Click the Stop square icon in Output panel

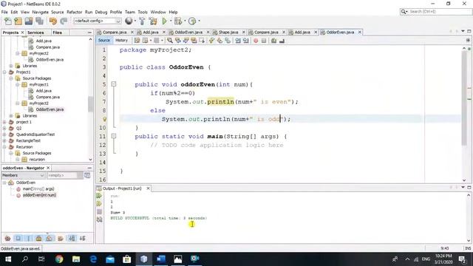99,212
